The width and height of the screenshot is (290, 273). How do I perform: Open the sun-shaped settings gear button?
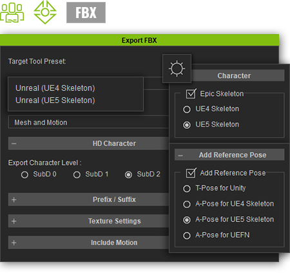tap(177, 69)
